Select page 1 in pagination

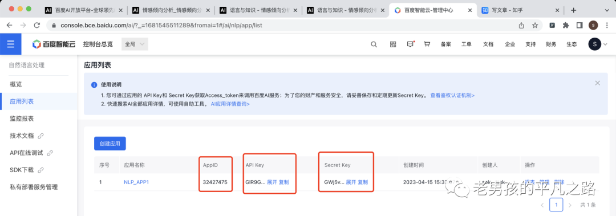pos(556,205)
